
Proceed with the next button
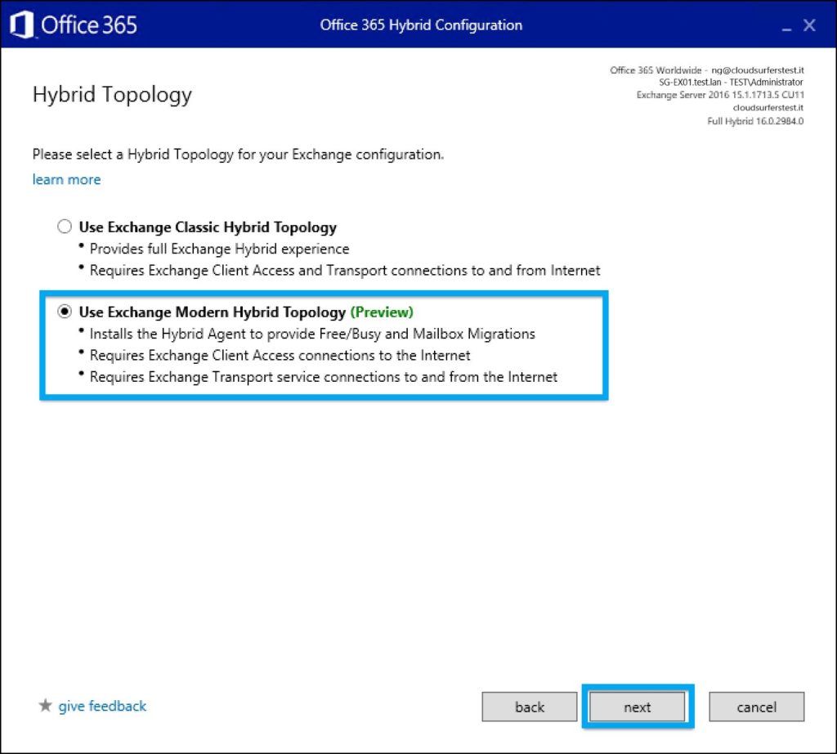[637, 707]
